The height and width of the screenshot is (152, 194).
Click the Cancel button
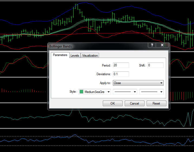coord(134,103)
